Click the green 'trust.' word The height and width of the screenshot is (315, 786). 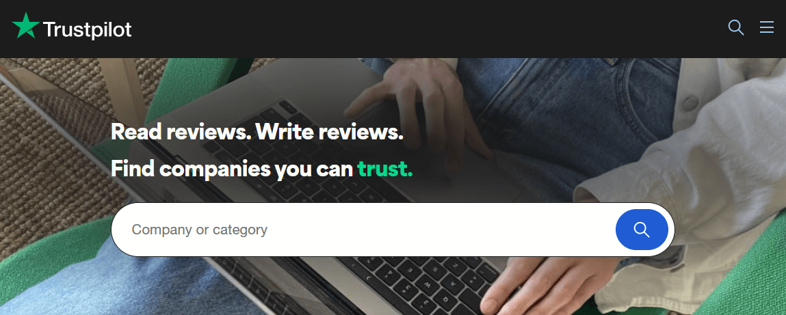pyautogui.click(x=385, y=169)
